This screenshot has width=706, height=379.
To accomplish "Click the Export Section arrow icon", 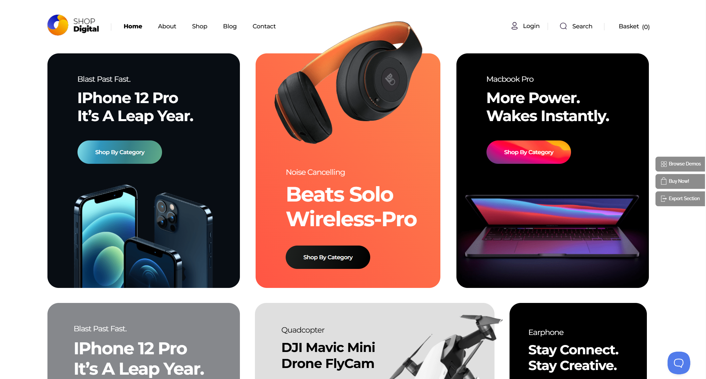I will 664,199.
